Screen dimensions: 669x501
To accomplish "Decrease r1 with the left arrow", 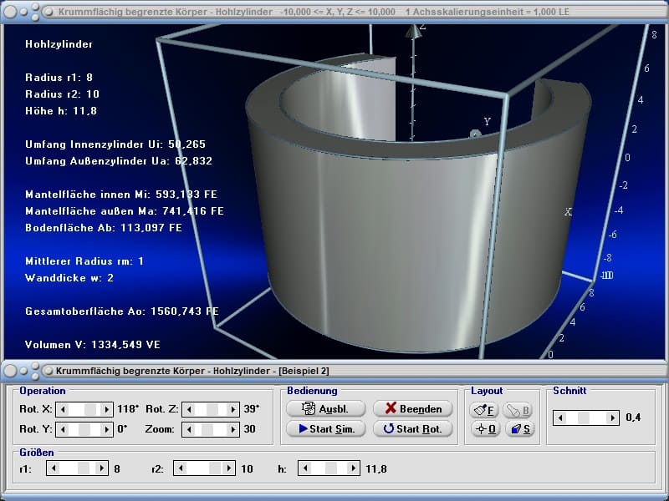I will click(x=53, y=468).
